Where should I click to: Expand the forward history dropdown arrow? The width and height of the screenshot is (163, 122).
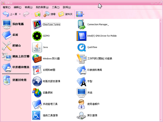pyautogui.click(x=32, y=14)
